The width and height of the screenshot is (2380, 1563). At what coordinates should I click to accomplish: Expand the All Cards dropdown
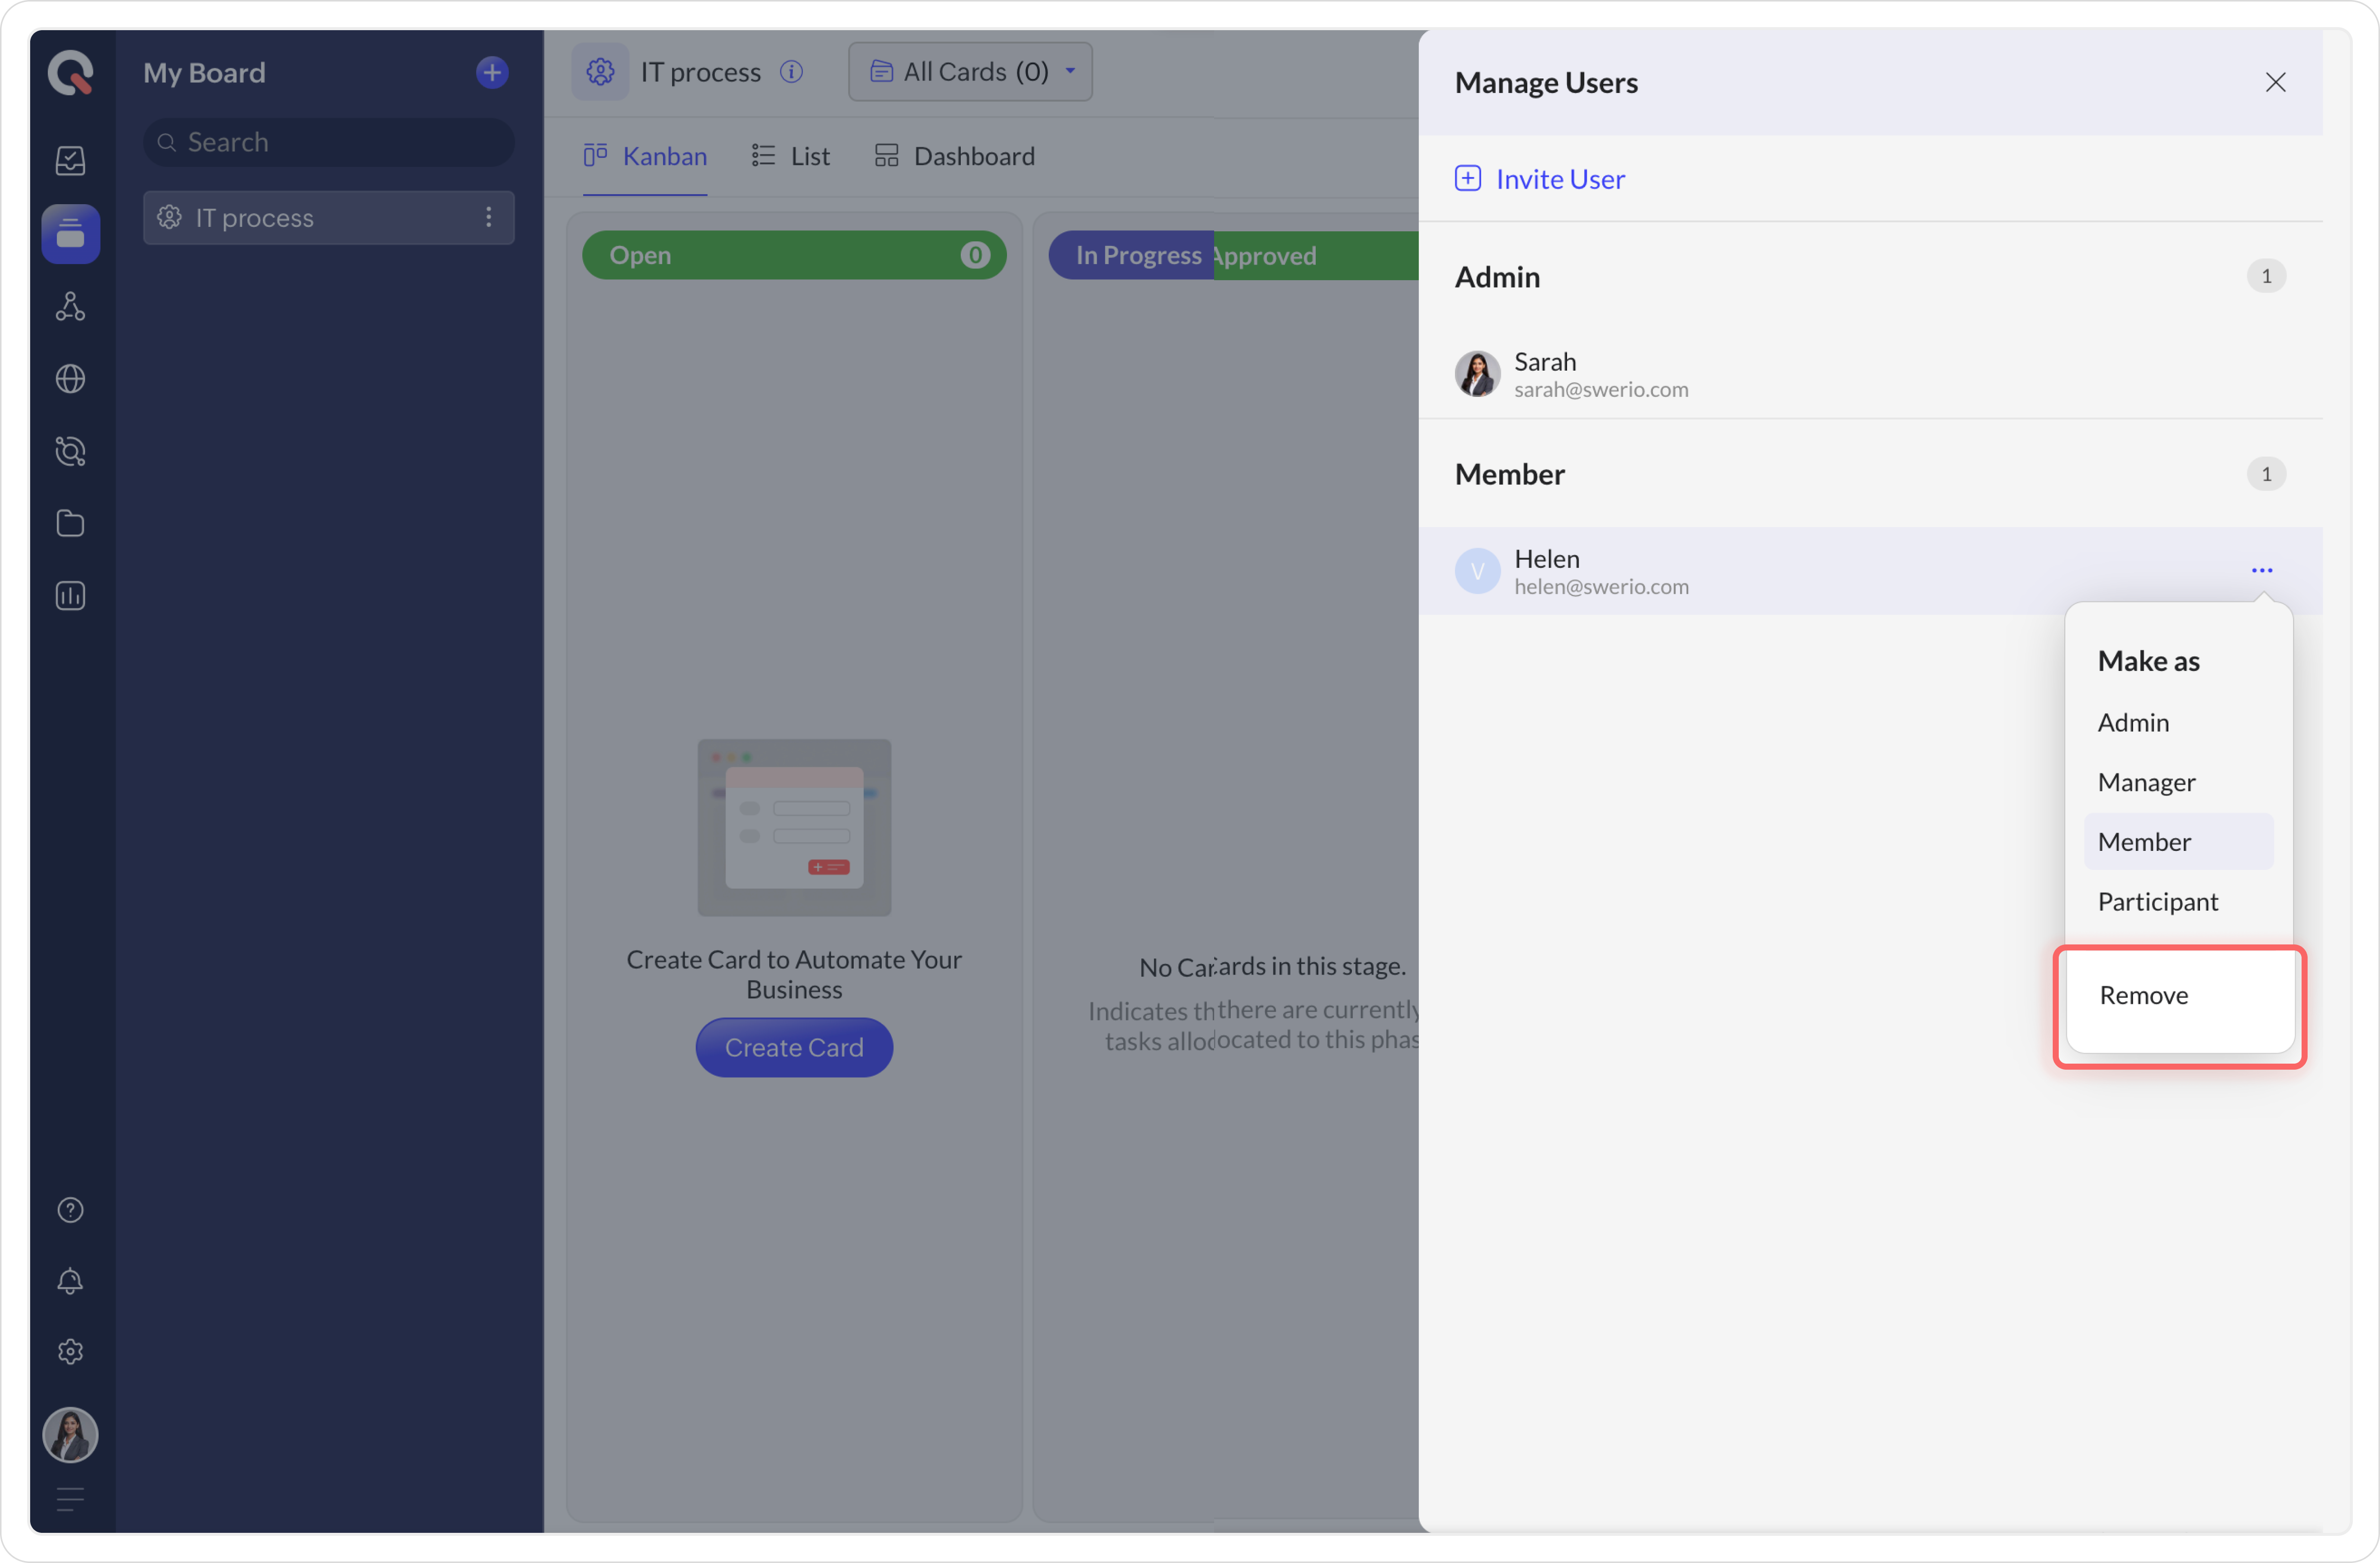pos(970,72)
